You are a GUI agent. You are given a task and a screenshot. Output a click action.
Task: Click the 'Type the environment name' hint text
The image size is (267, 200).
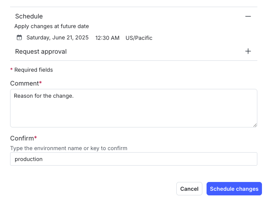pos(68,148)
